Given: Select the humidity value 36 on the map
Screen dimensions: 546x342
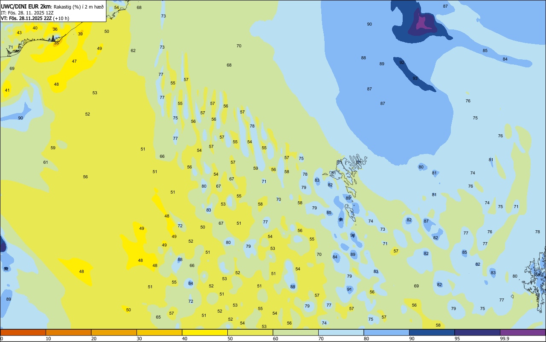Looking at the screenshot, I should (x=55, y=29).
